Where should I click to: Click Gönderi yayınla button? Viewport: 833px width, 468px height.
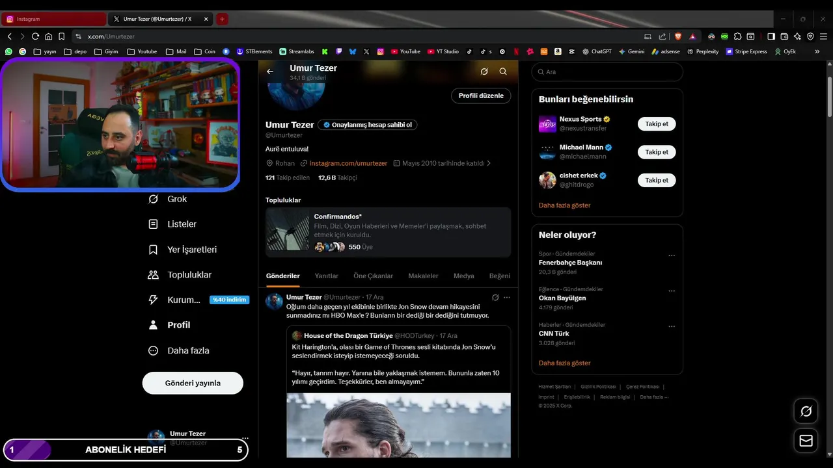click(193, 383)
